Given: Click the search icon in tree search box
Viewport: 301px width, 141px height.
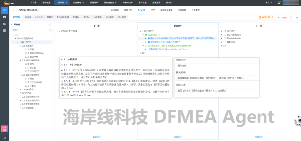Looking at the screenshot, I should point(50,30).
